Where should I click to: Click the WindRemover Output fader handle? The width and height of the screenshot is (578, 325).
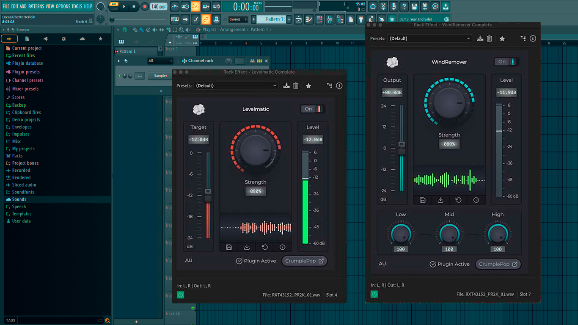[x=402, y=148]
